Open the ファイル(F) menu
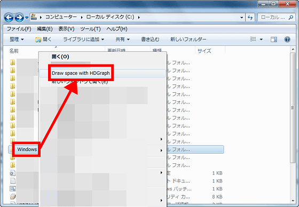299x207 pixels. tap(19, 29)
